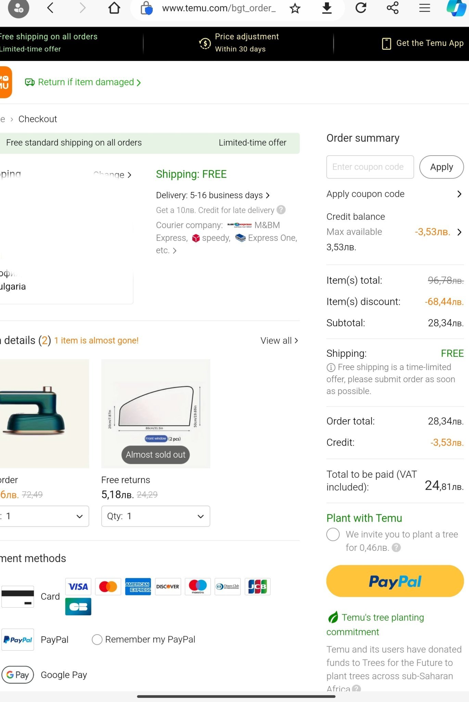This screenshot has height=702, width=469.
Task: Open Return if item damaged link
Action: coord(83,82)
